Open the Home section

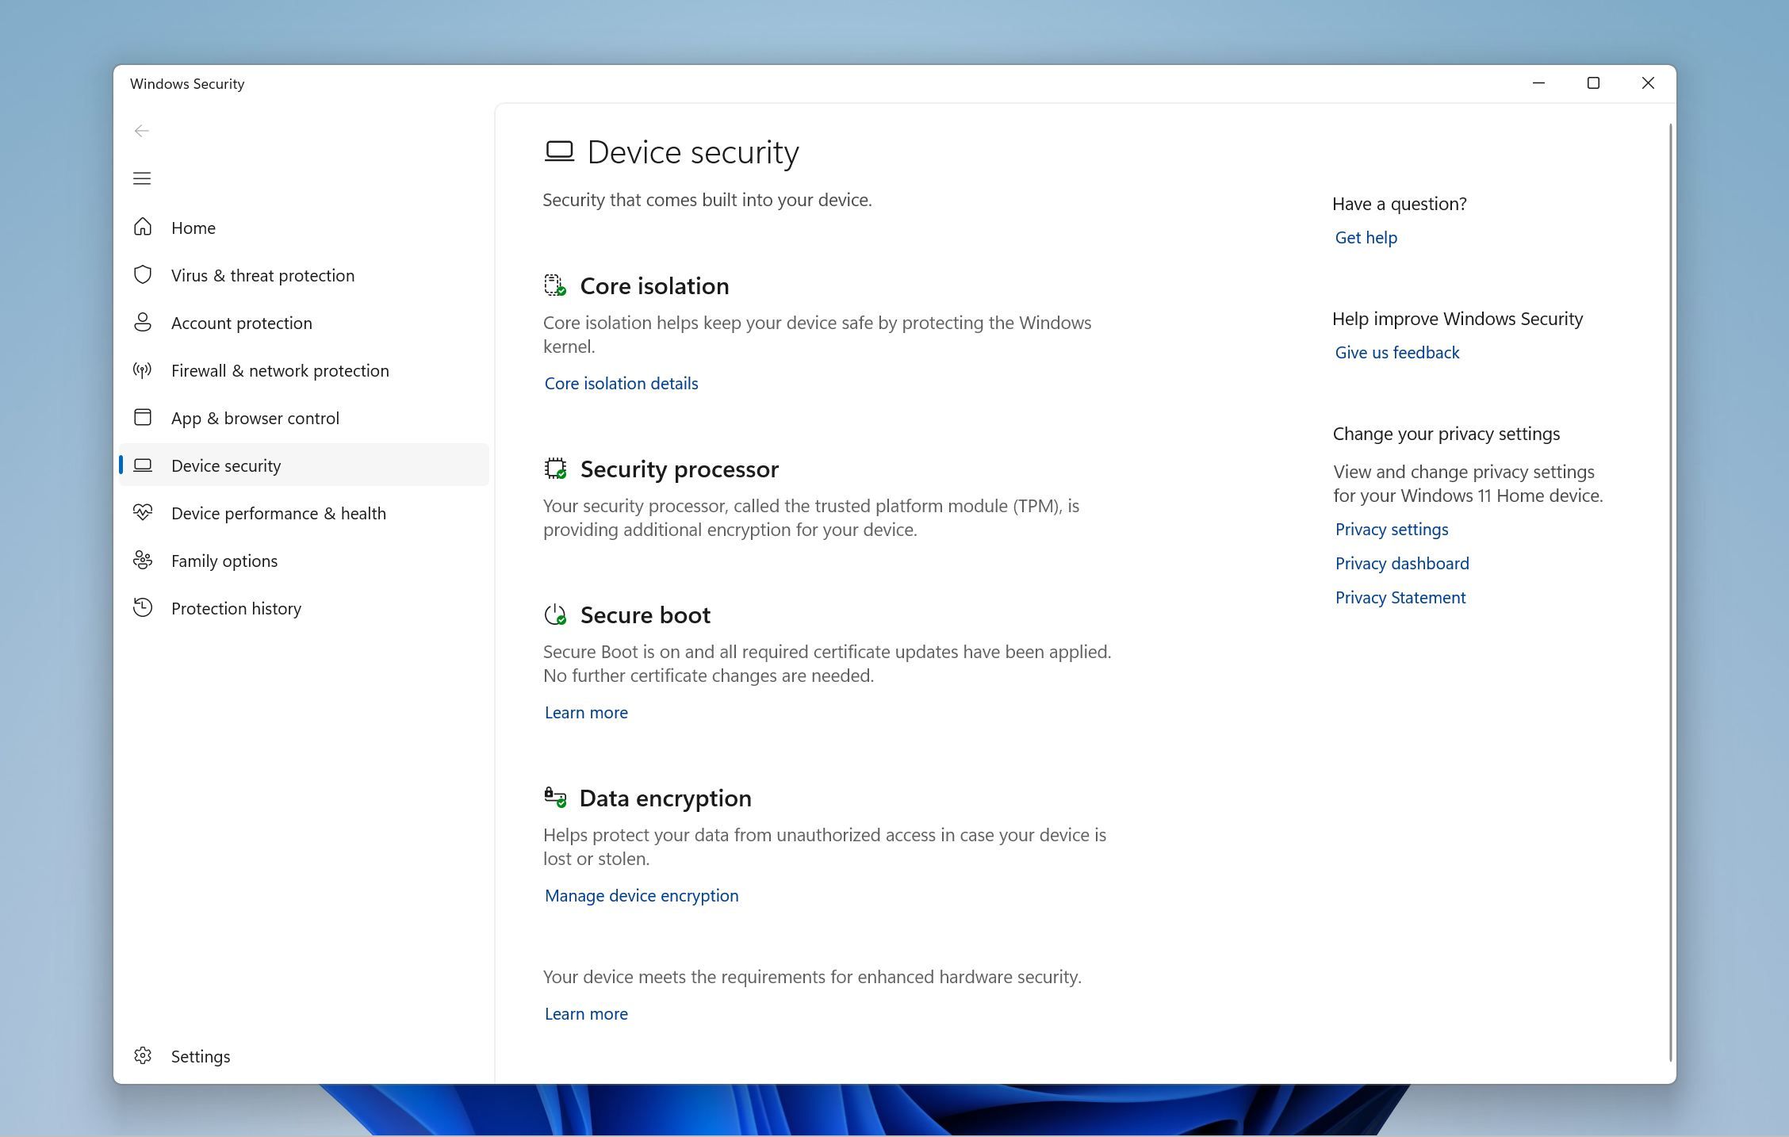[x=304, y=228]
